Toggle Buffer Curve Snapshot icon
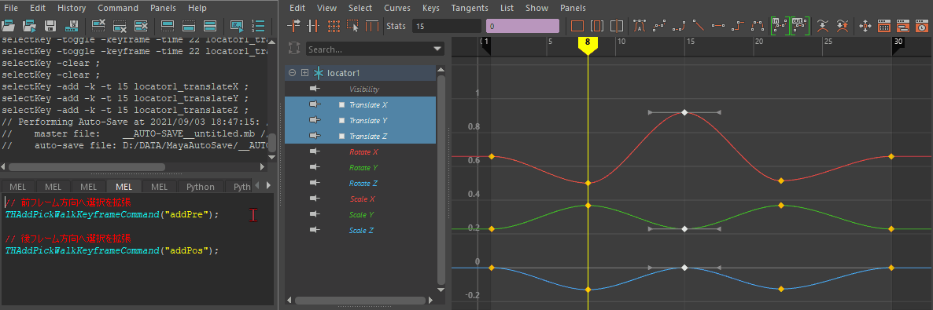The image size is (933, 310). (823, 26)
